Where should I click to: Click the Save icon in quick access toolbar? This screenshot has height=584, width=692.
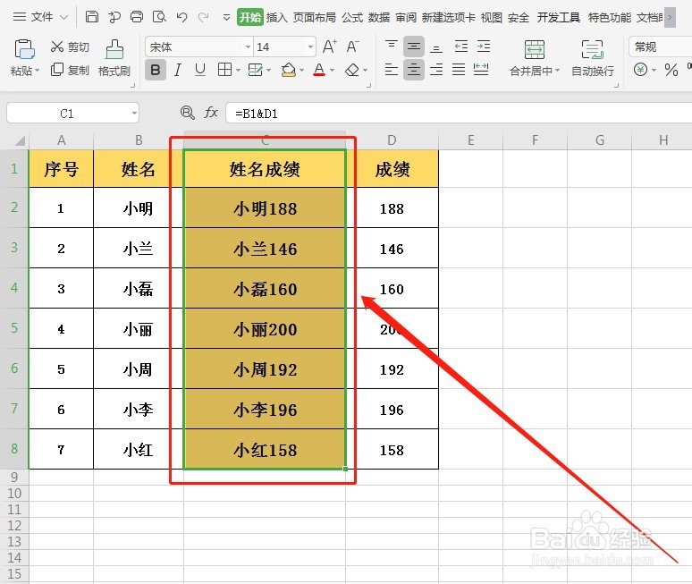click(92, 17)
